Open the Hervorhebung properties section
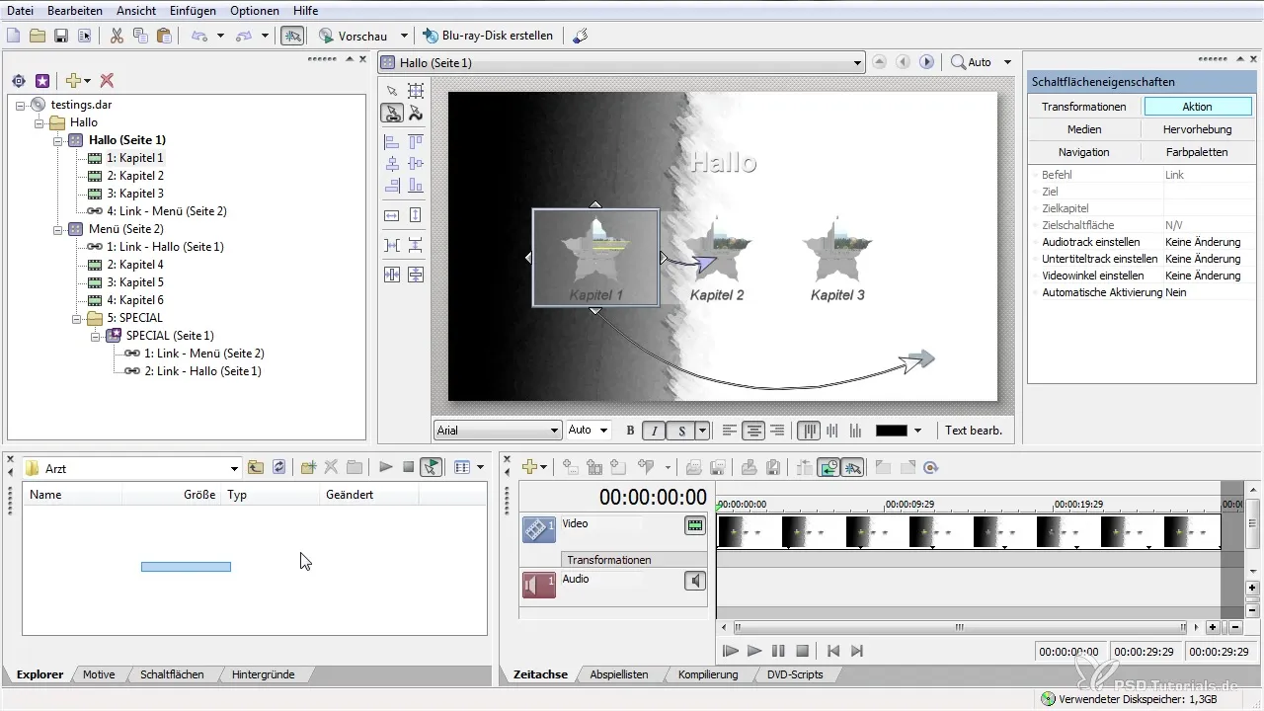 click(1197, 129)
